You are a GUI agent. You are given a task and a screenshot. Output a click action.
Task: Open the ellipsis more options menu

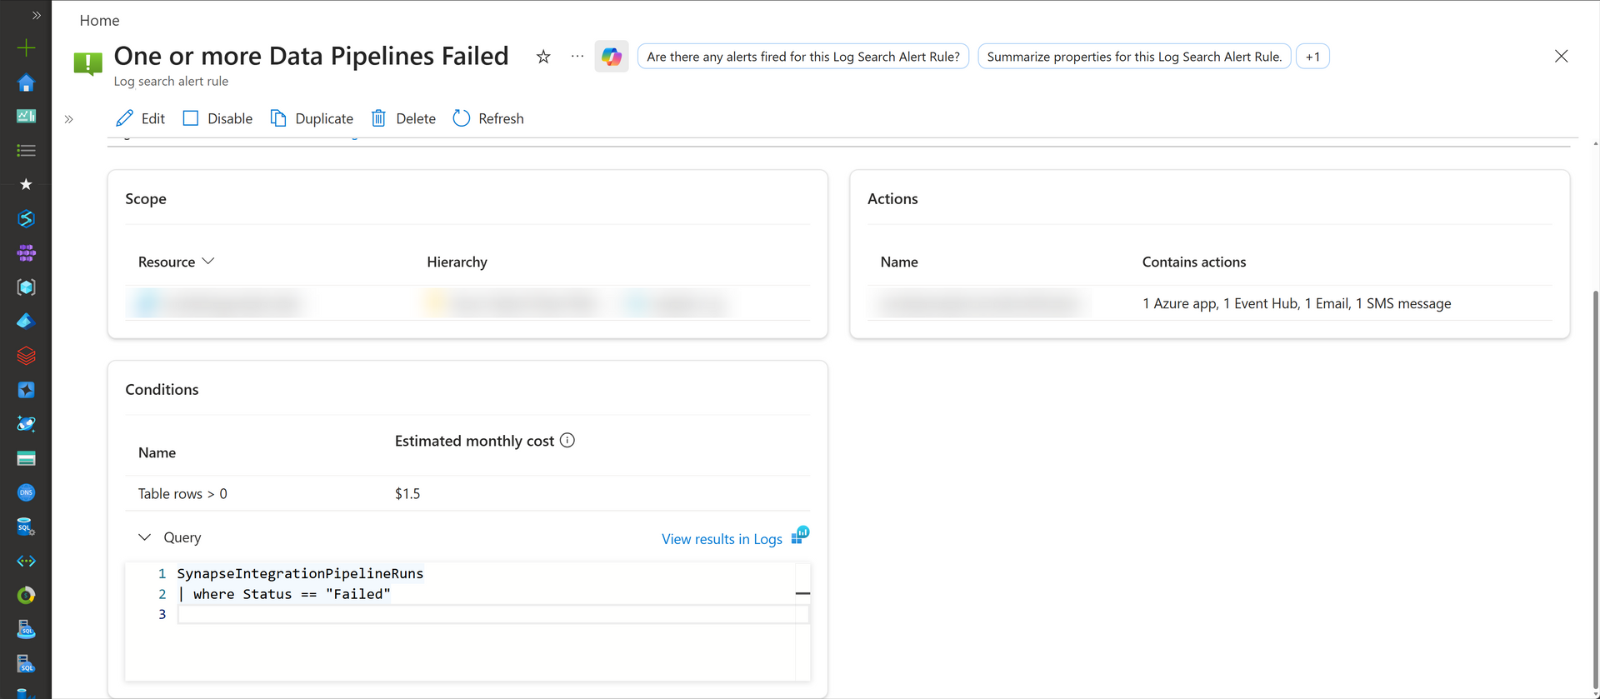(x=577, y=56)
